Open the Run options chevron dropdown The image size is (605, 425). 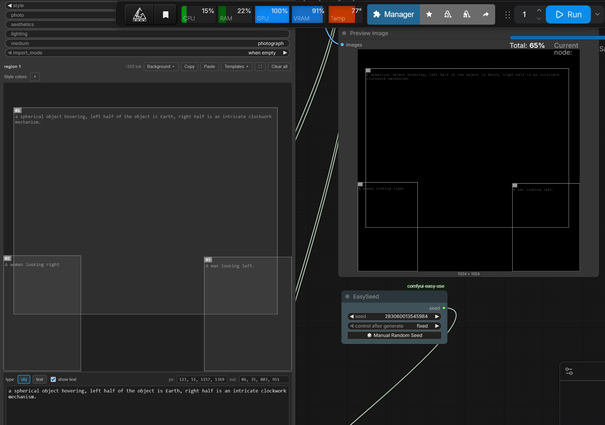[x=597, y=14]
